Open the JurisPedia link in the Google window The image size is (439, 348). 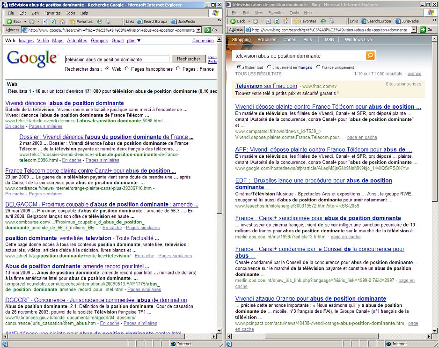click(x=183, y=21)
